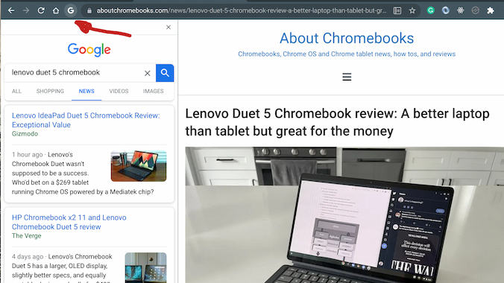Toggle the Google side search button
504x283 pixels.
click(70, 10)
